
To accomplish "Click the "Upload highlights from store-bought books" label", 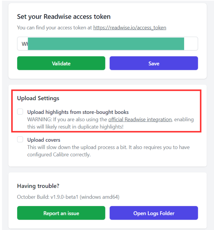I will tap(78, 112).
